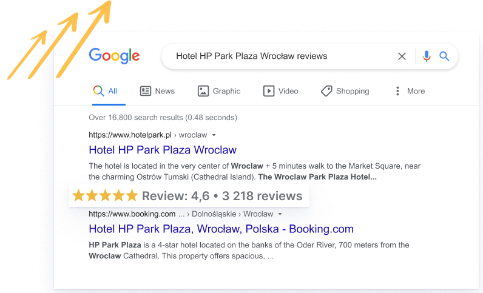Image resolution: width=483 pixels, height=293 pixels.
Task: Switch to the Shopping tab
Action: click(345, 91)
